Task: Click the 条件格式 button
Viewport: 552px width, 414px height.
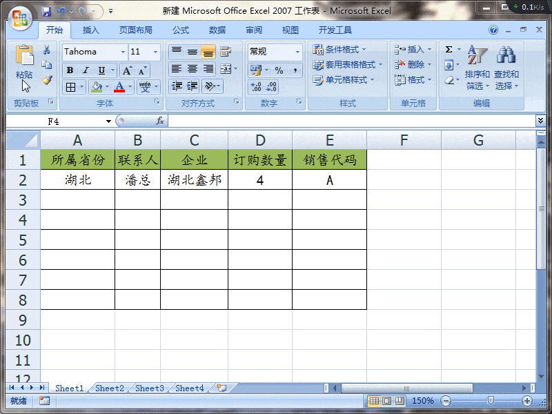Action: (x=337, y=50)
